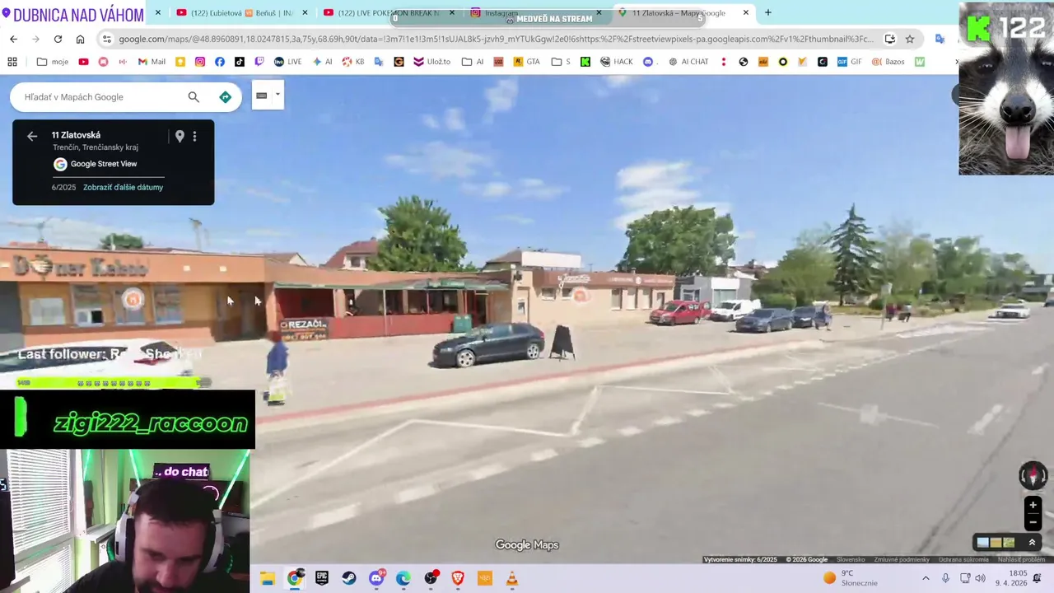Viewport: 1054px width, 593px height.
Task: Open the Twitch bookmark icon
Action: tap(259, 62)
